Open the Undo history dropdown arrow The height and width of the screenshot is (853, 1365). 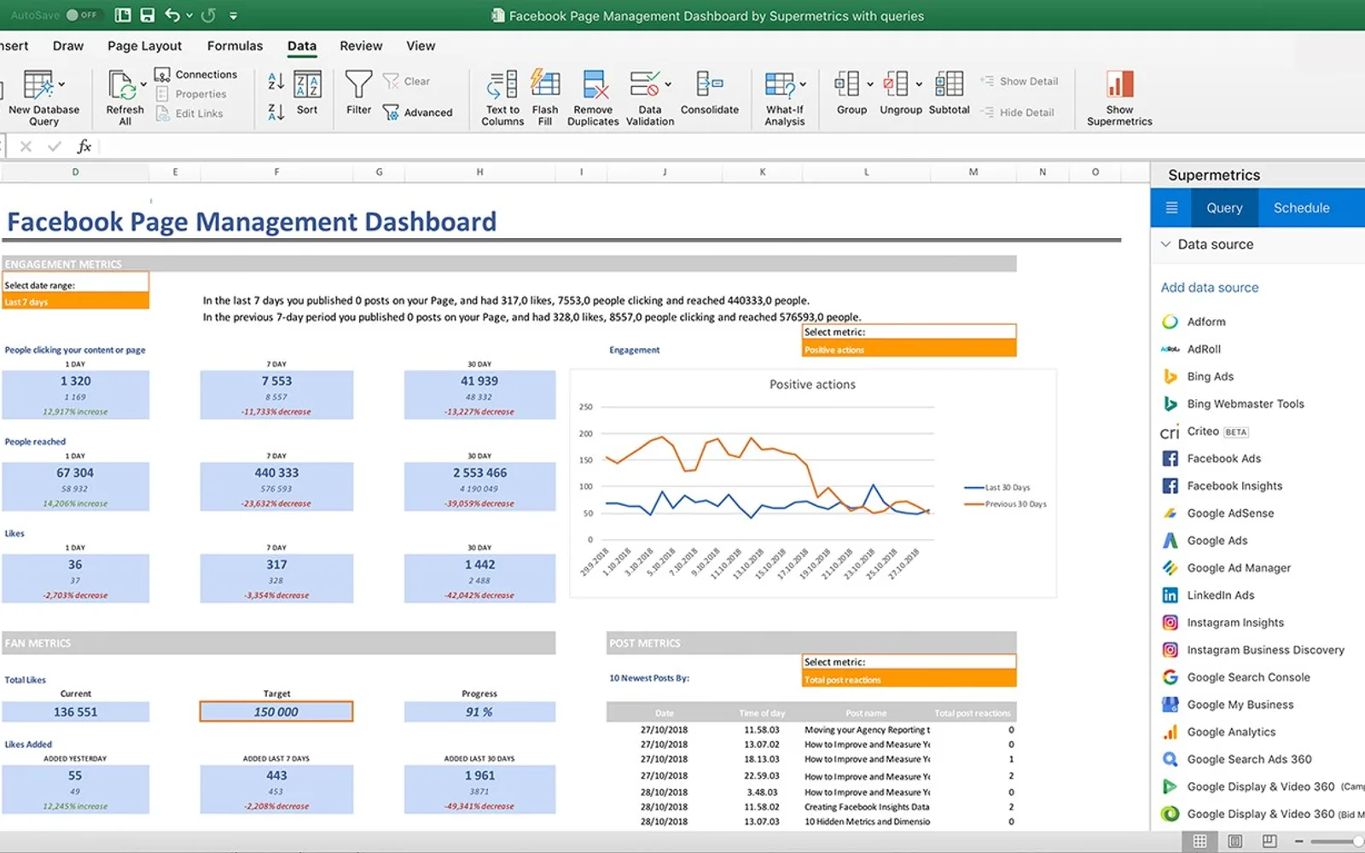tap(189, 15)
